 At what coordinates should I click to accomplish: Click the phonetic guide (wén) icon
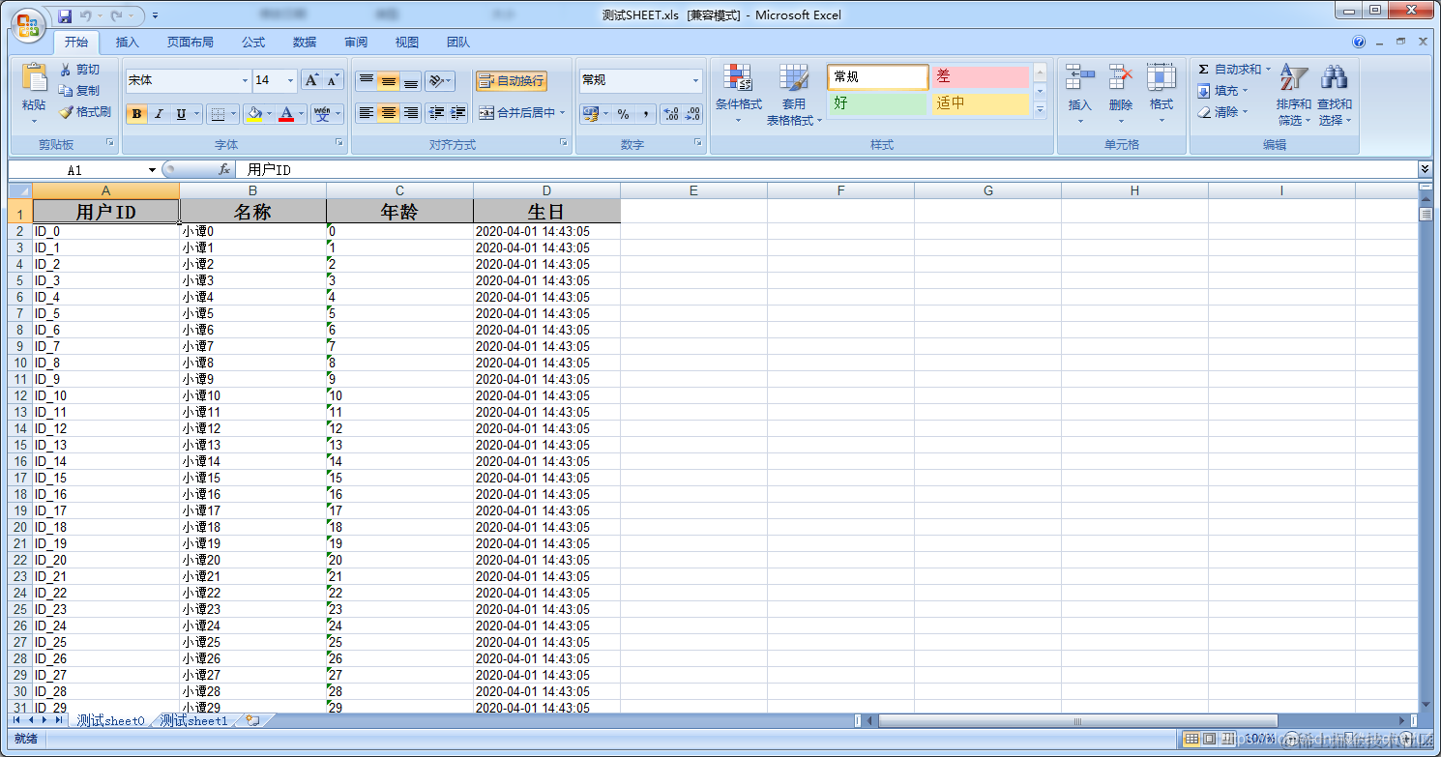pos(322,114)
